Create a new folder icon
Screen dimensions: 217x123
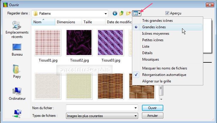pyautogui.click(x=128, y=13)
